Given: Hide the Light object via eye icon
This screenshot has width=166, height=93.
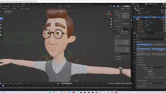Looking at the screenshot, I should coord(164,14).
